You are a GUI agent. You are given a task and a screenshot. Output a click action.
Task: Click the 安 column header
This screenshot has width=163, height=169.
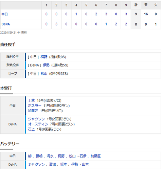pos(146,5)
